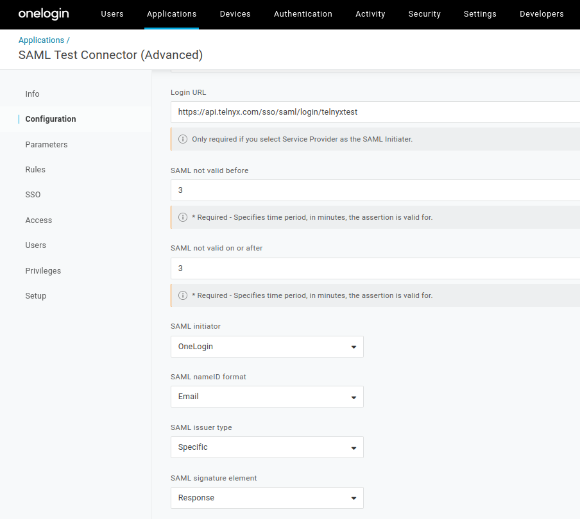Click the OneLogin logo
The image size is (580, 519).
coord(44,14)
